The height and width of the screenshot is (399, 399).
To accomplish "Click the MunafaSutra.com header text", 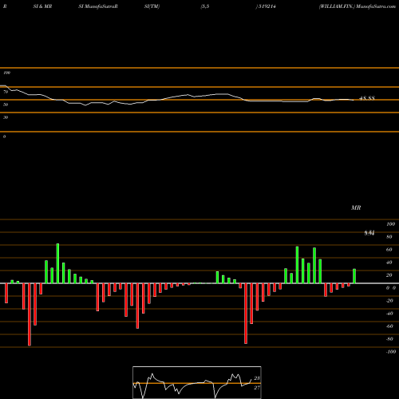I will click(376, 6).
